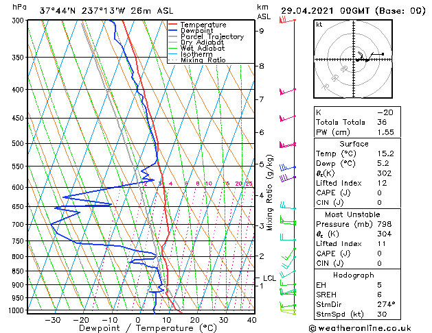Click the '9' km altitude tick label
Viewport: 432px width, 333px height.
pyautogui.click(x=262, y=31)
